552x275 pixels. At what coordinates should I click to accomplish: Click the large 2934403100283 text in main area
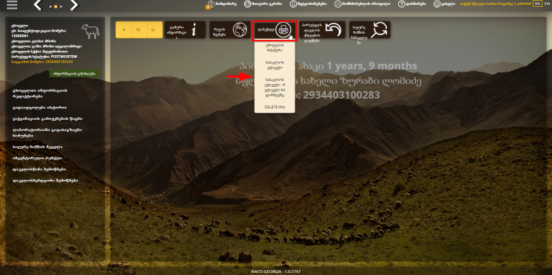(342, 95)
